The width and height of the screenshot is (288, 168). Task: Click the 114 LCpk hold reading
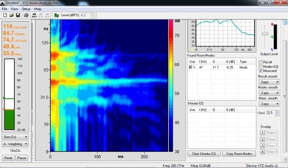pos(15,27)
